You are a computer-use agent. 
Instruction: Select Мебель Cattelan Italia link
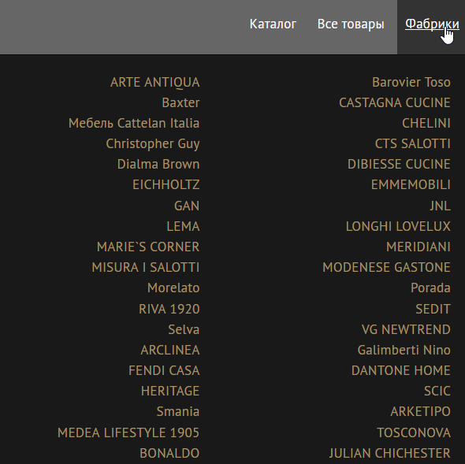pos(134,124)
